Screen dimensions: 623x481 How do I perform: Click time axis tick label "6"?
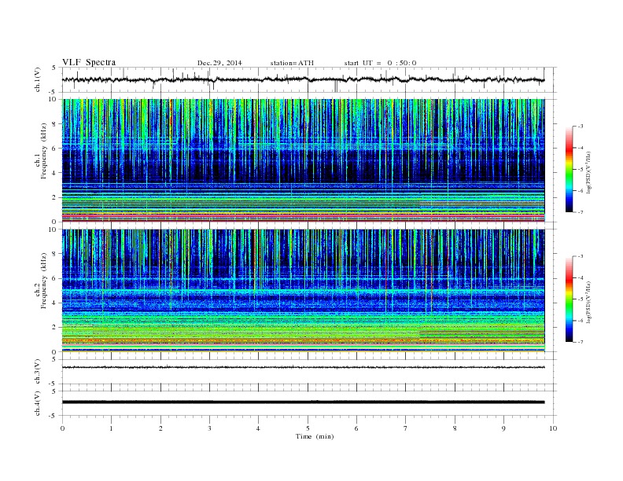356,428
